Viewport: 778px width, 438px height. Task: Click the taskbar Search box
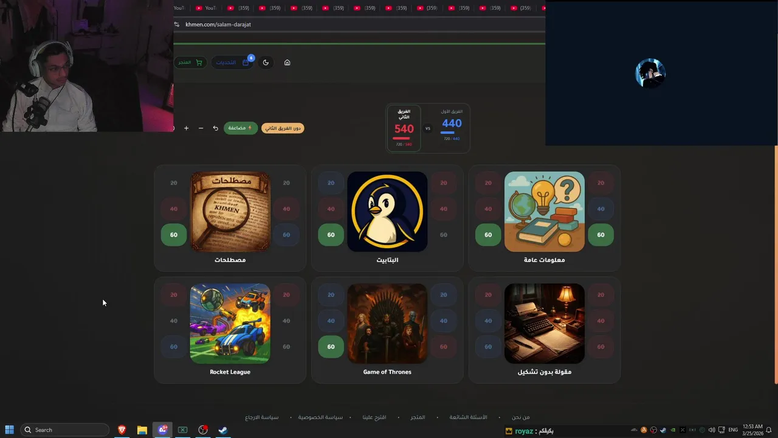(66, 430)
